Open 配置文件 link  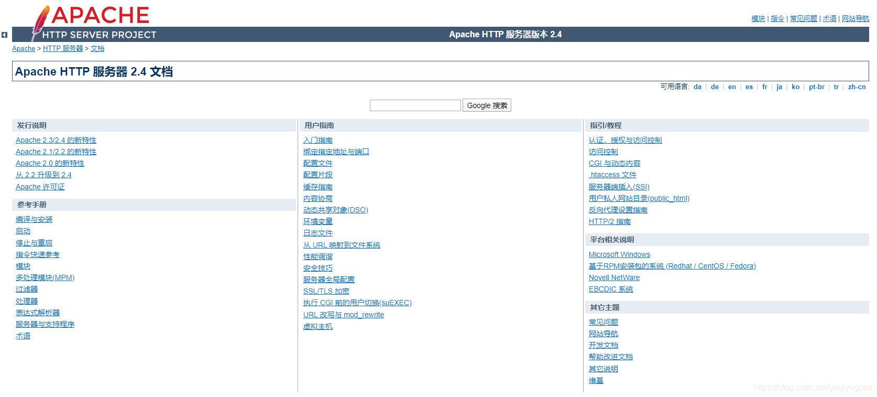[318, 163]
